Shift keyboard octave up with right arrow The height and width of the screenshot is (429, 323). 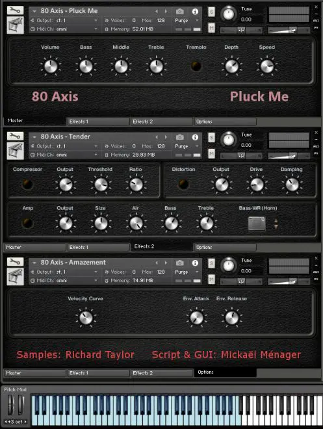(x=25, y=422)
